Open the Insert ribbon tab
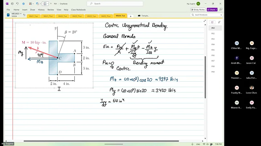 [25, 10]
